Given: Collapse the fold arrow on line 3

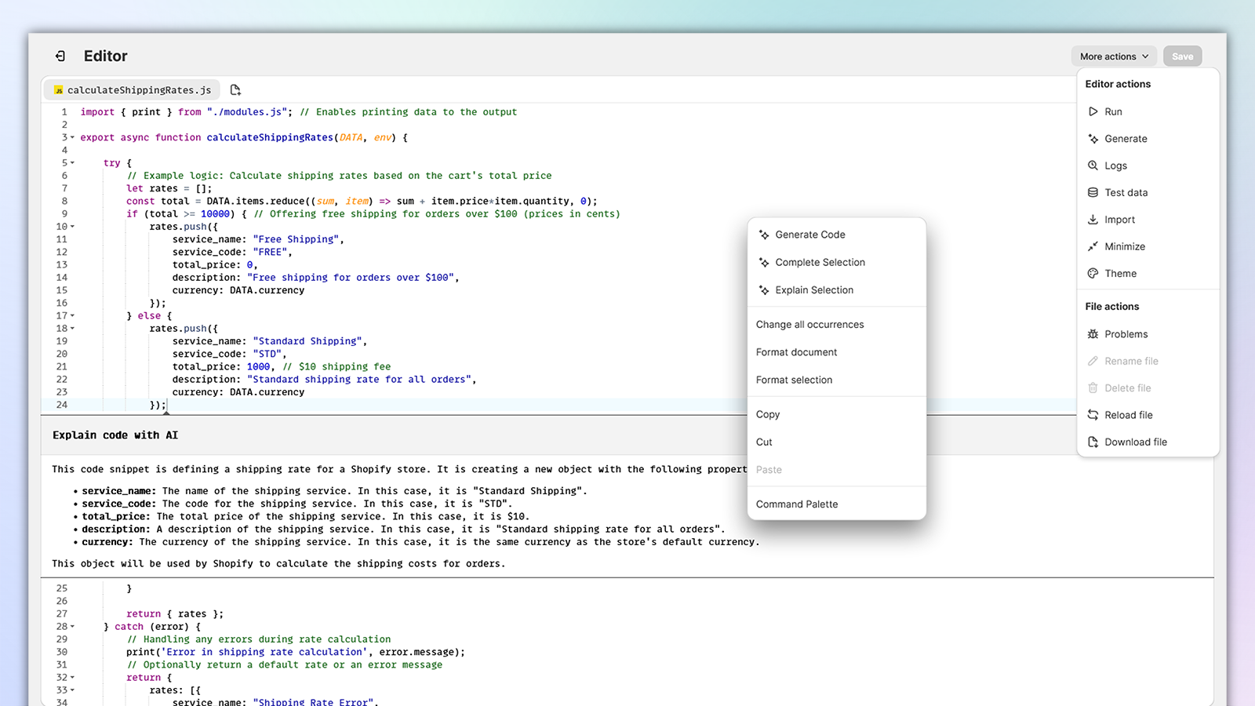Looking at the screenshot, I should pyautogui.click(x=73, y=137).
